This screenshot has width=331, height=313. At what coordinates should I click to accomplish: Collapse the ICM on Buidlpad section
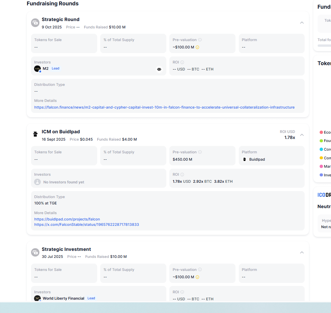302,135
